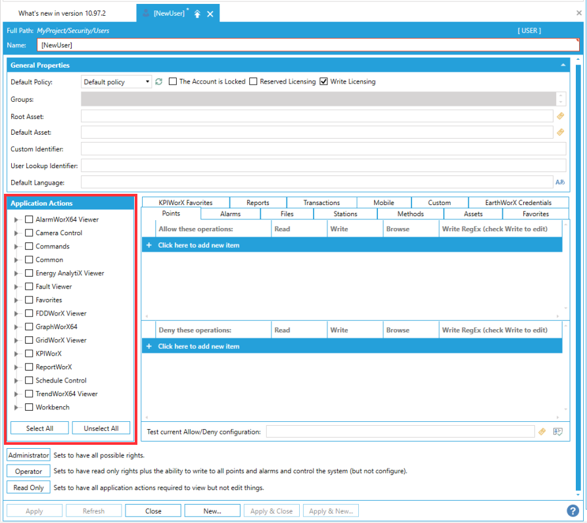Click the tag icon for Test Allow/Deny field
Screen dimensions: 587x523
(x=542, y=432)
